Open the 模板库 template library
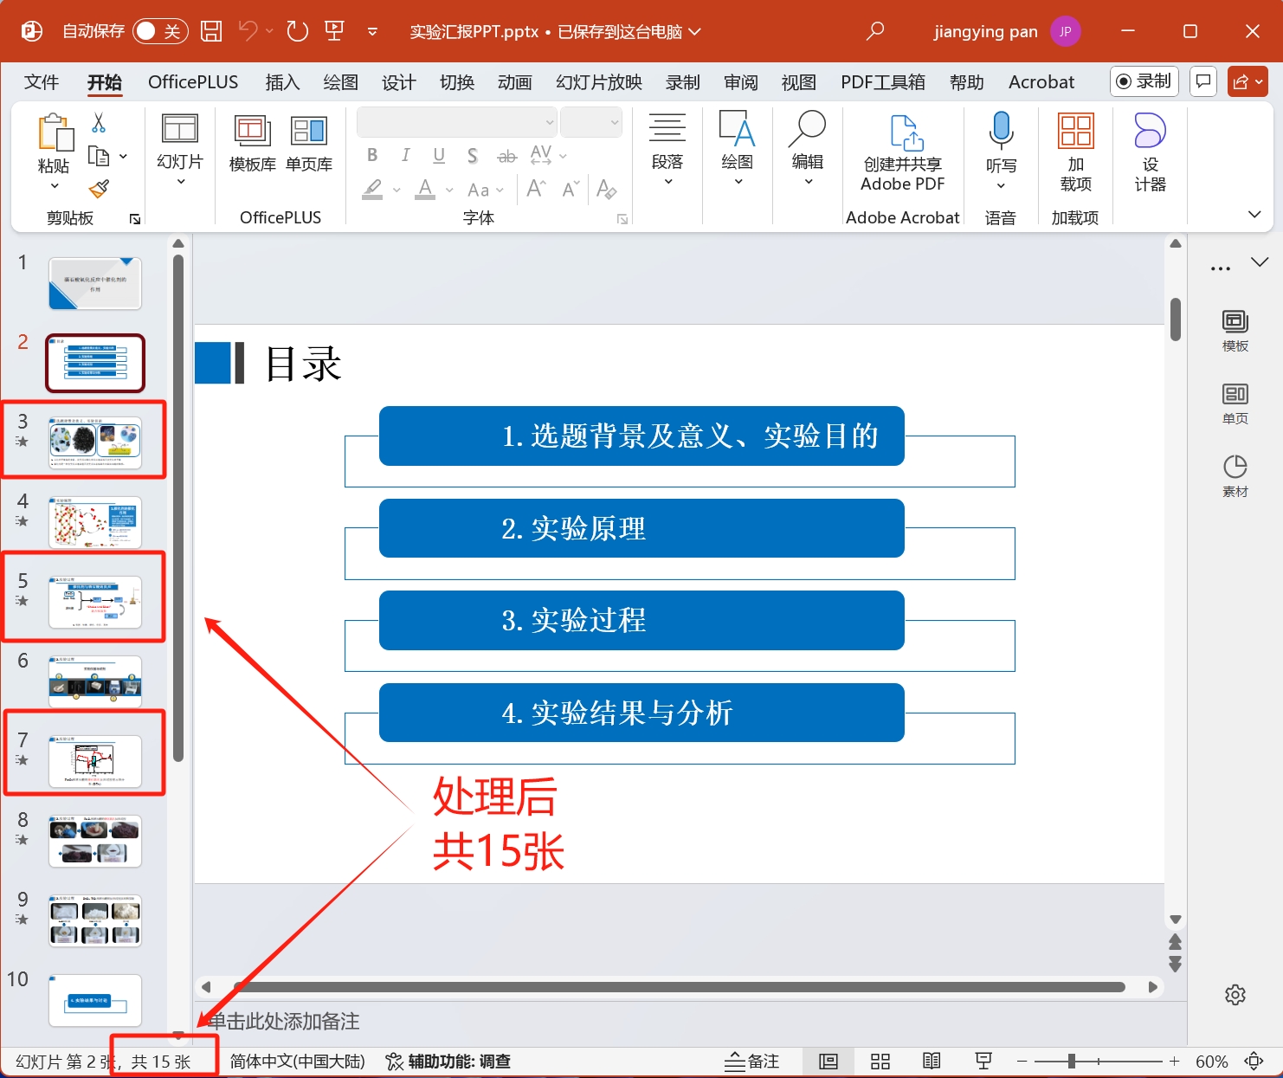Screen dimensions: 1283x1078 pyautogui.click(x=252, y=144)
